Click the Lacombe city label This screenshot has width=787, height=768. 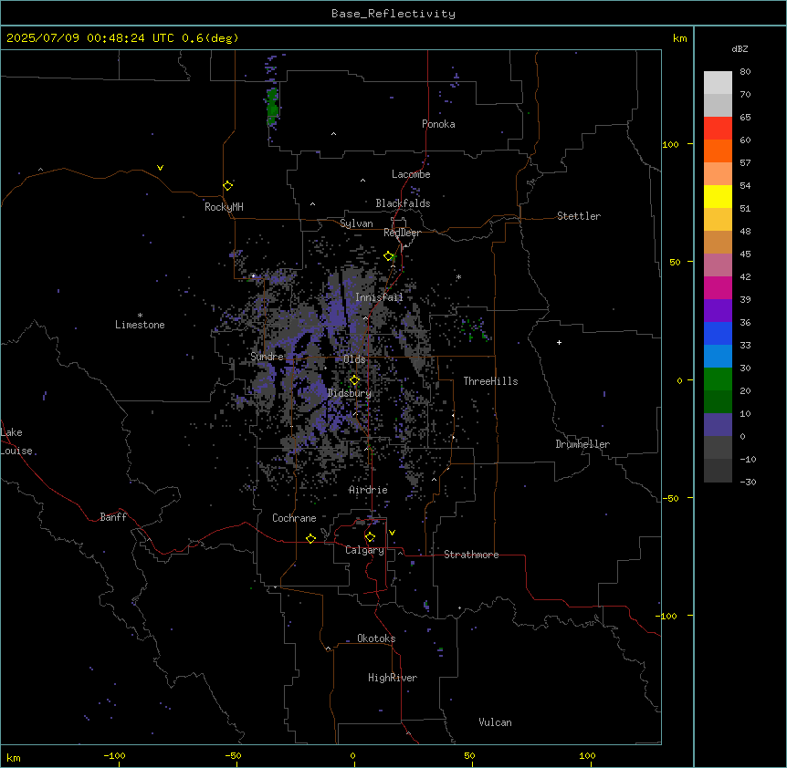411,174
